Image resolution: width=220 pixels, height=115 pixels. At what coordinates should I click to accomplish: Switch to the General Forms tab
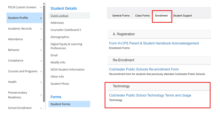121,16
